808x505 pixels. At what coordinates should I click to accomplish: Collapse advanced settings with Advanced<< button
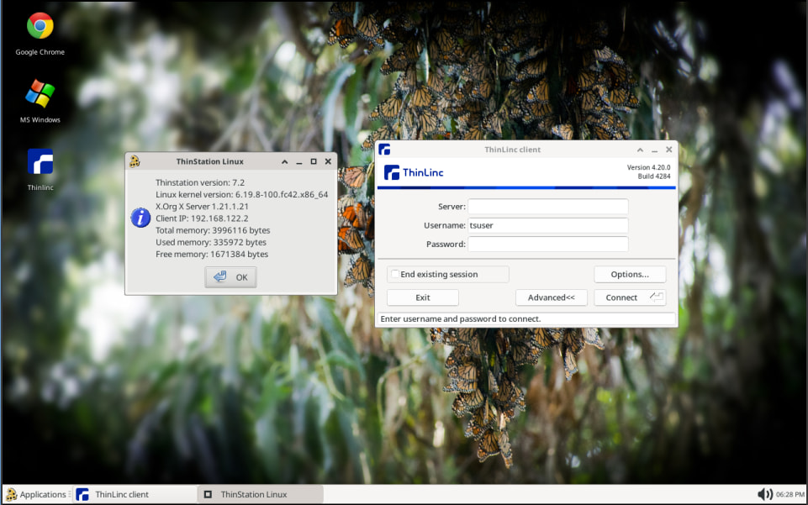[551, 297]
